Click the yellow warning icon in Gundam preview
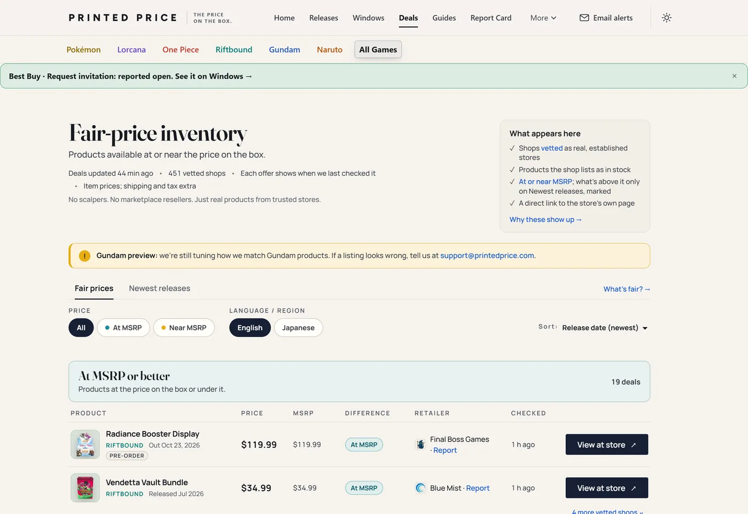 84,256
